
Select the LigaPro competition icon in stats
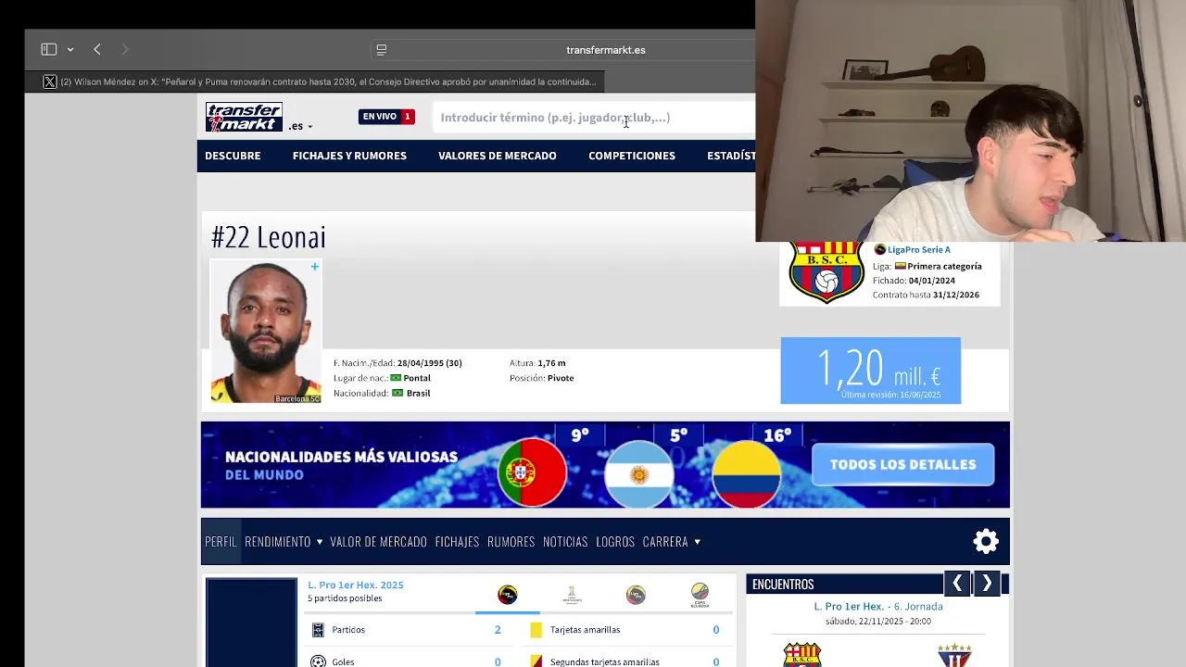pyautogui.click(x=508, y=595)
